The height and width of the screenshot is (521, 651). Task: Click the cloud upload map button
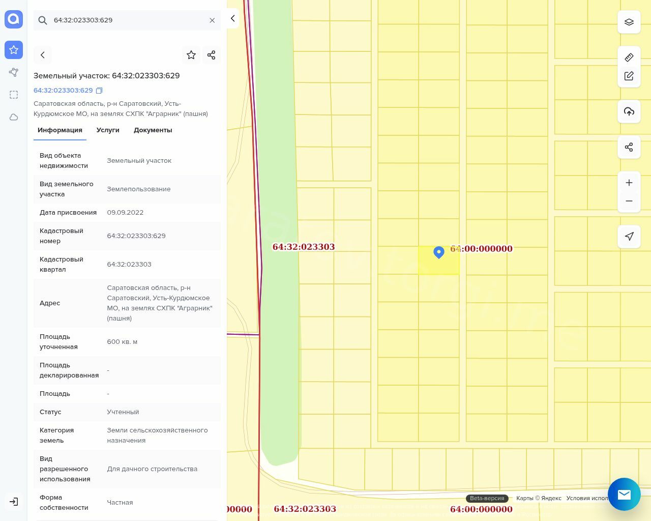629,111
